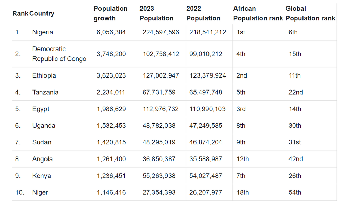Select the Population growth column header

tap(110, 13)
